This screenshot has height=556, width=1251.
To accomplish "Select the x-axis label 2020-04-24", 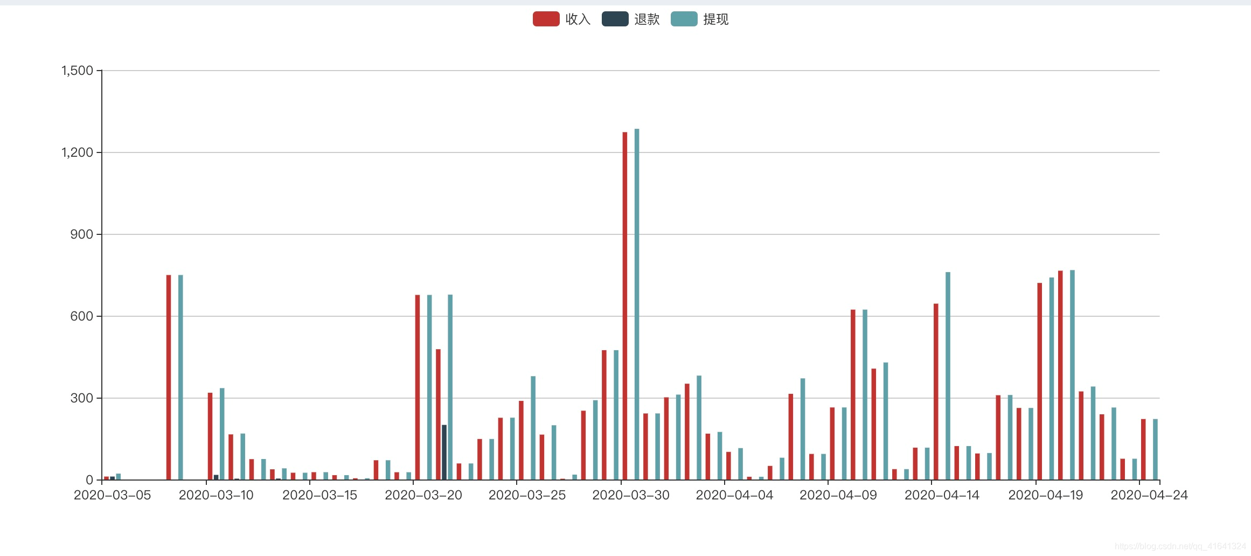I will click(1149, 495).
